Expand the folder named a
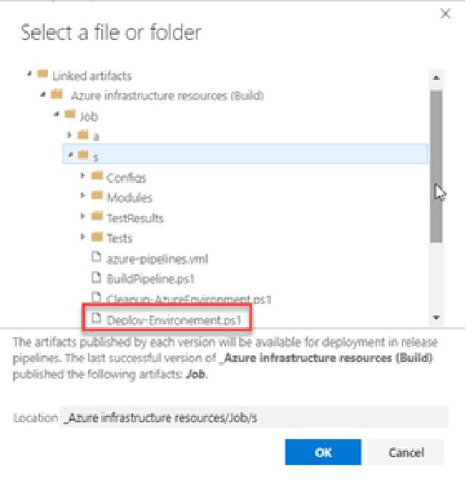The height and width of the screenshot is (487, 465). [69, 134]
